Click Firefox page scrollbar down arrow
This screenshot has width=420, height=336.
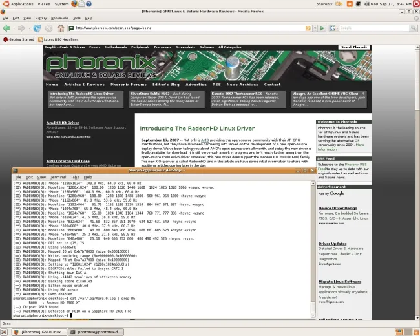pyautogui.click(x=417, y=318)
